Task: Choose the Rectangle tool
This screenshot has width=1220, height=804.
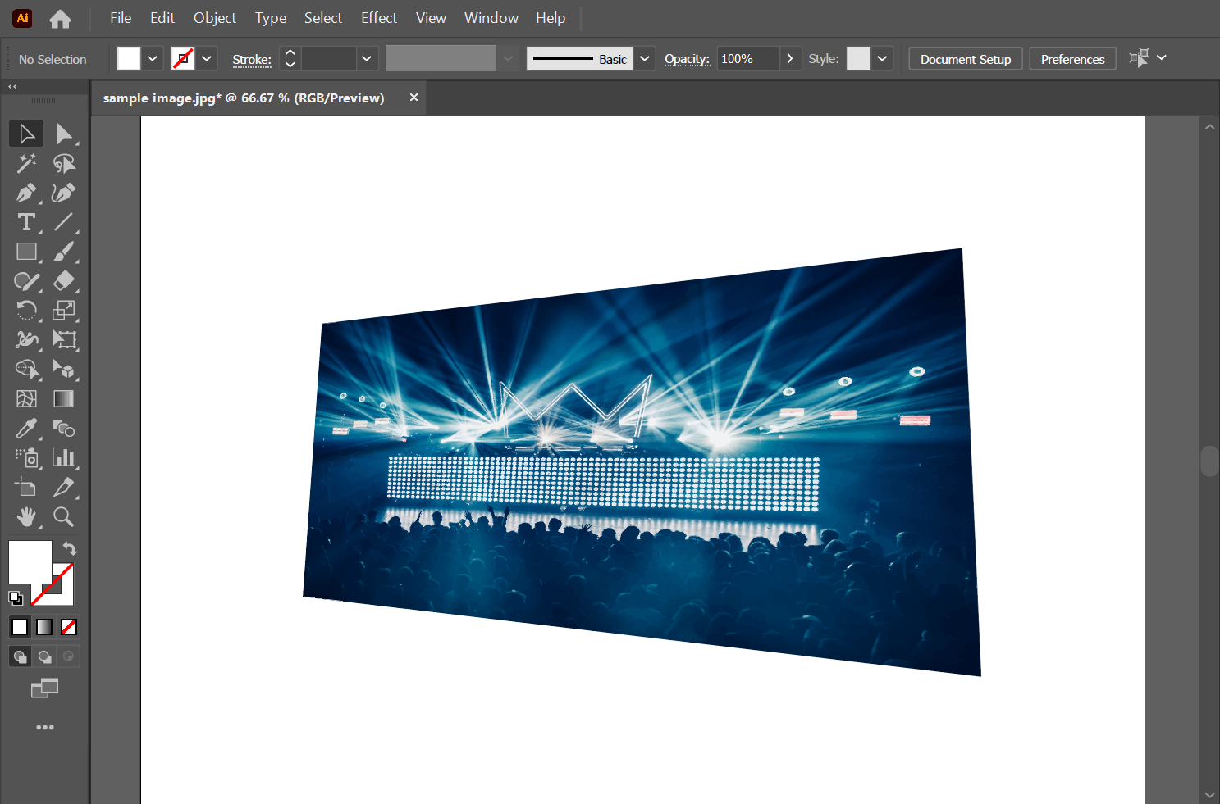Action: [x=26, y=252]
